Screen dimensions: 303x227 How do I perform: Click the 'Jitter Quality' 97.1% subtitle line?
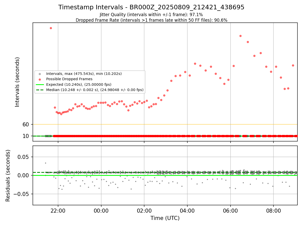(151, 15)
